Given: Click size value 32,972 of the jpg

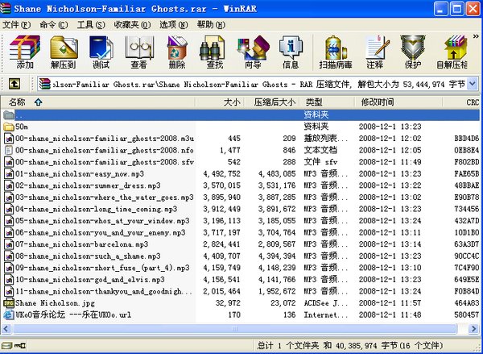Looking at the screenshot, I should (x=228, y=303).
